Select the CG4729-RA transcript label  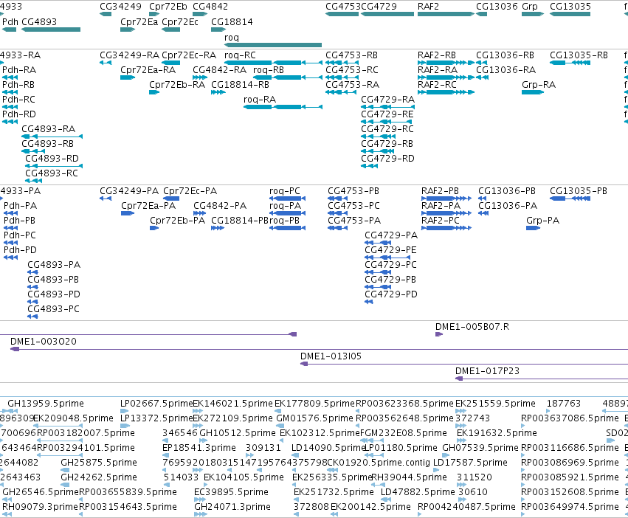coord(387,99)
